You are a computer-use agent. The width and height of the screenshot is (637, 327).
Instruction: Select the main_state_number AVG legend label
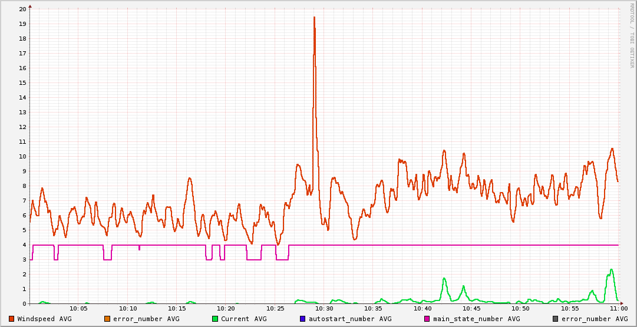pyautogui.click(x=476, y=319)
